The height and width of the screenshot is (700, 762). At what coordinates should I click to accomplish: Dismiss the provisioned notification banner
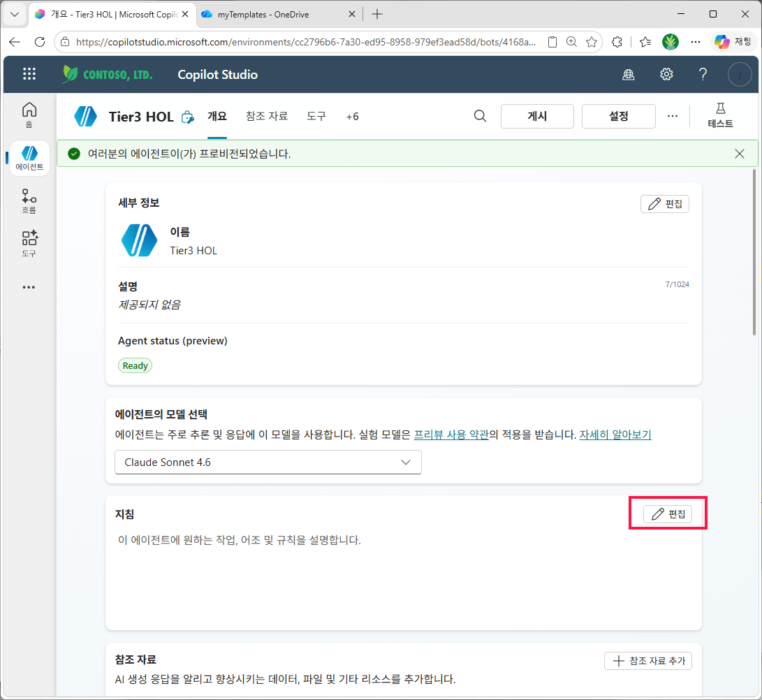coord(739,154)
